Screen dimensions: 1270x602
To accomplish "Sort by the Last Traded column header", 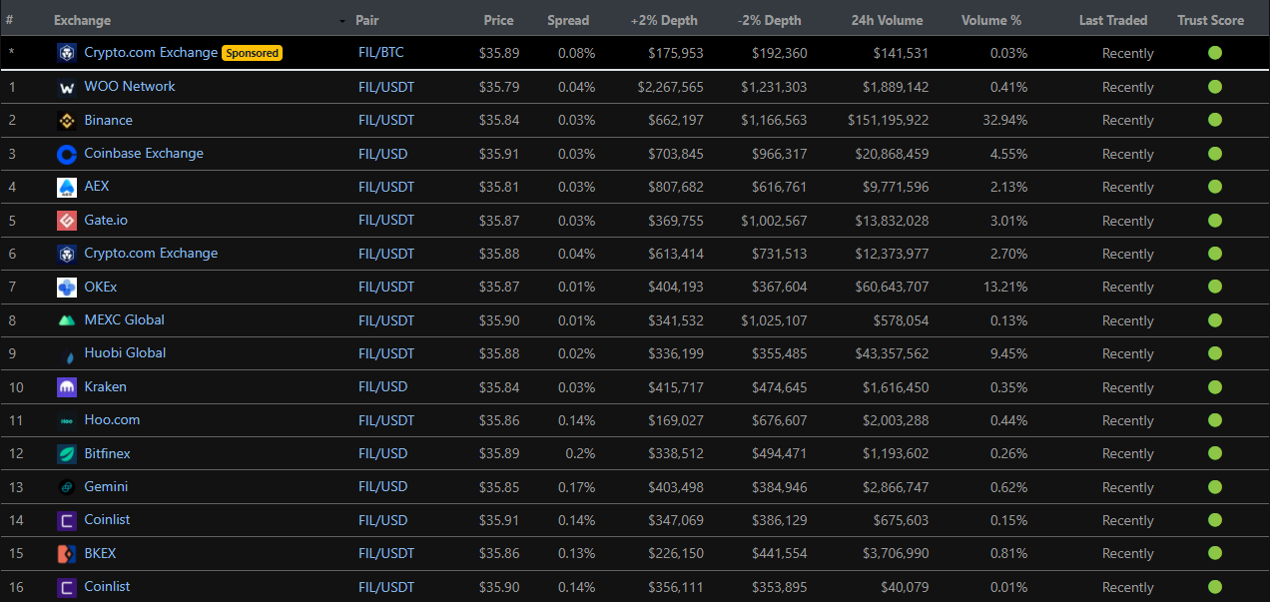I will (1113, 20).
